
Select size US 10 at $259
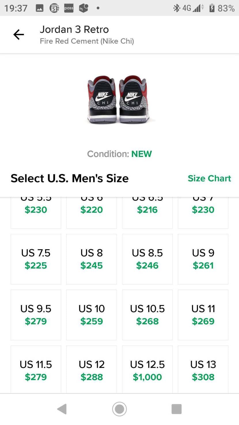pos(92,315)
